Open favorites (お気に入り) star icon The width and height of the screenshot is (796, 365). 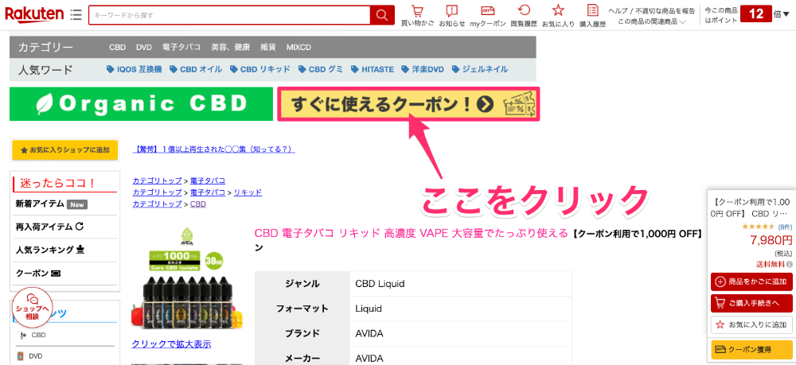558,14
